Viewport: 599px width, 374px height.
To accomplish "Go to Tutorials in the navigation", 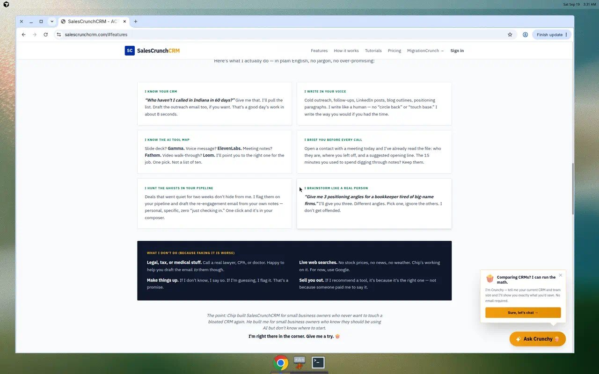I will click(373, 50).
